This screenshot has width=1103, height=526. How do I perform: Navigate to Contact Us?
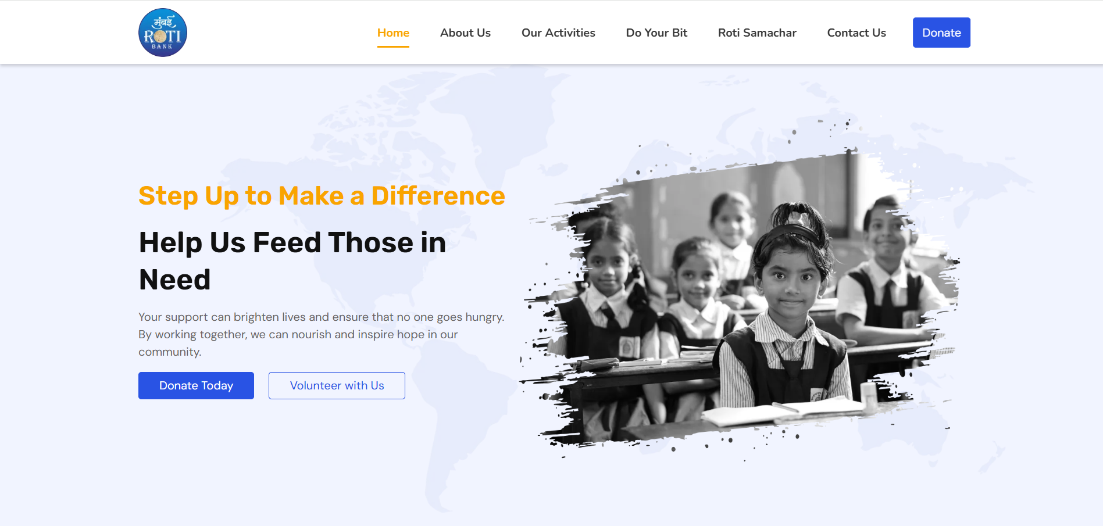click(856, 33)
